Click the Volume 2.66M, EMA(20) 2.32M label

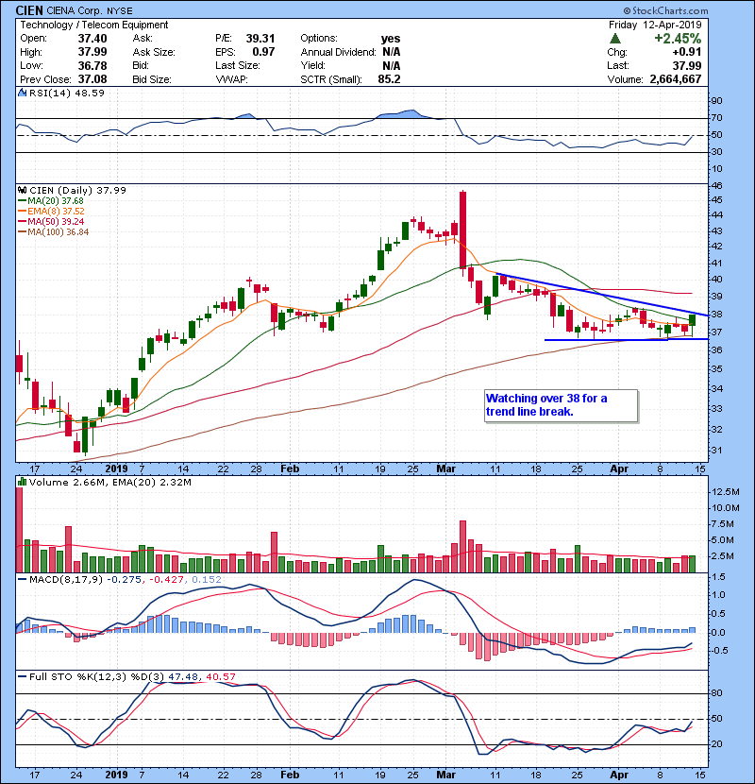click(109, 482)
